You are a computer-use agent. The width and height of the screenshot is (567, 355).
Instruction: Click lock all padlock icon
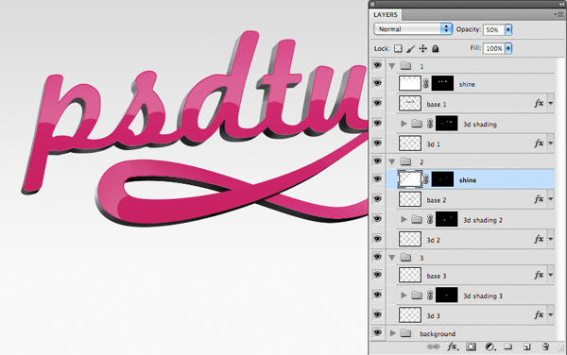pos(436,48)
